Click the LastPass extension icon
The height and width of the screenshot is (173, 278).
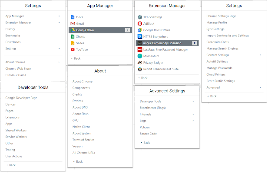[x=140, y=50]
